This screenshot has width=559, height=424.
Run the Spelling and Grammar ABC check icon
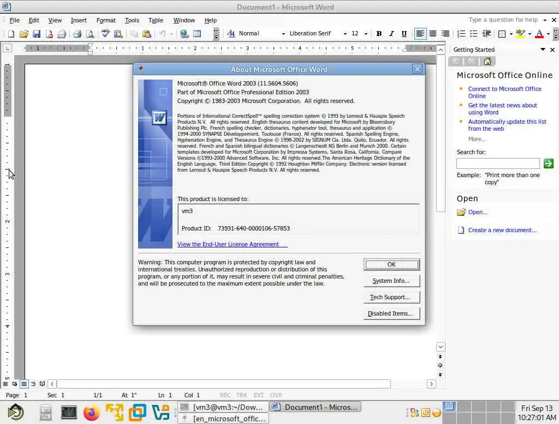click(105, 33)
